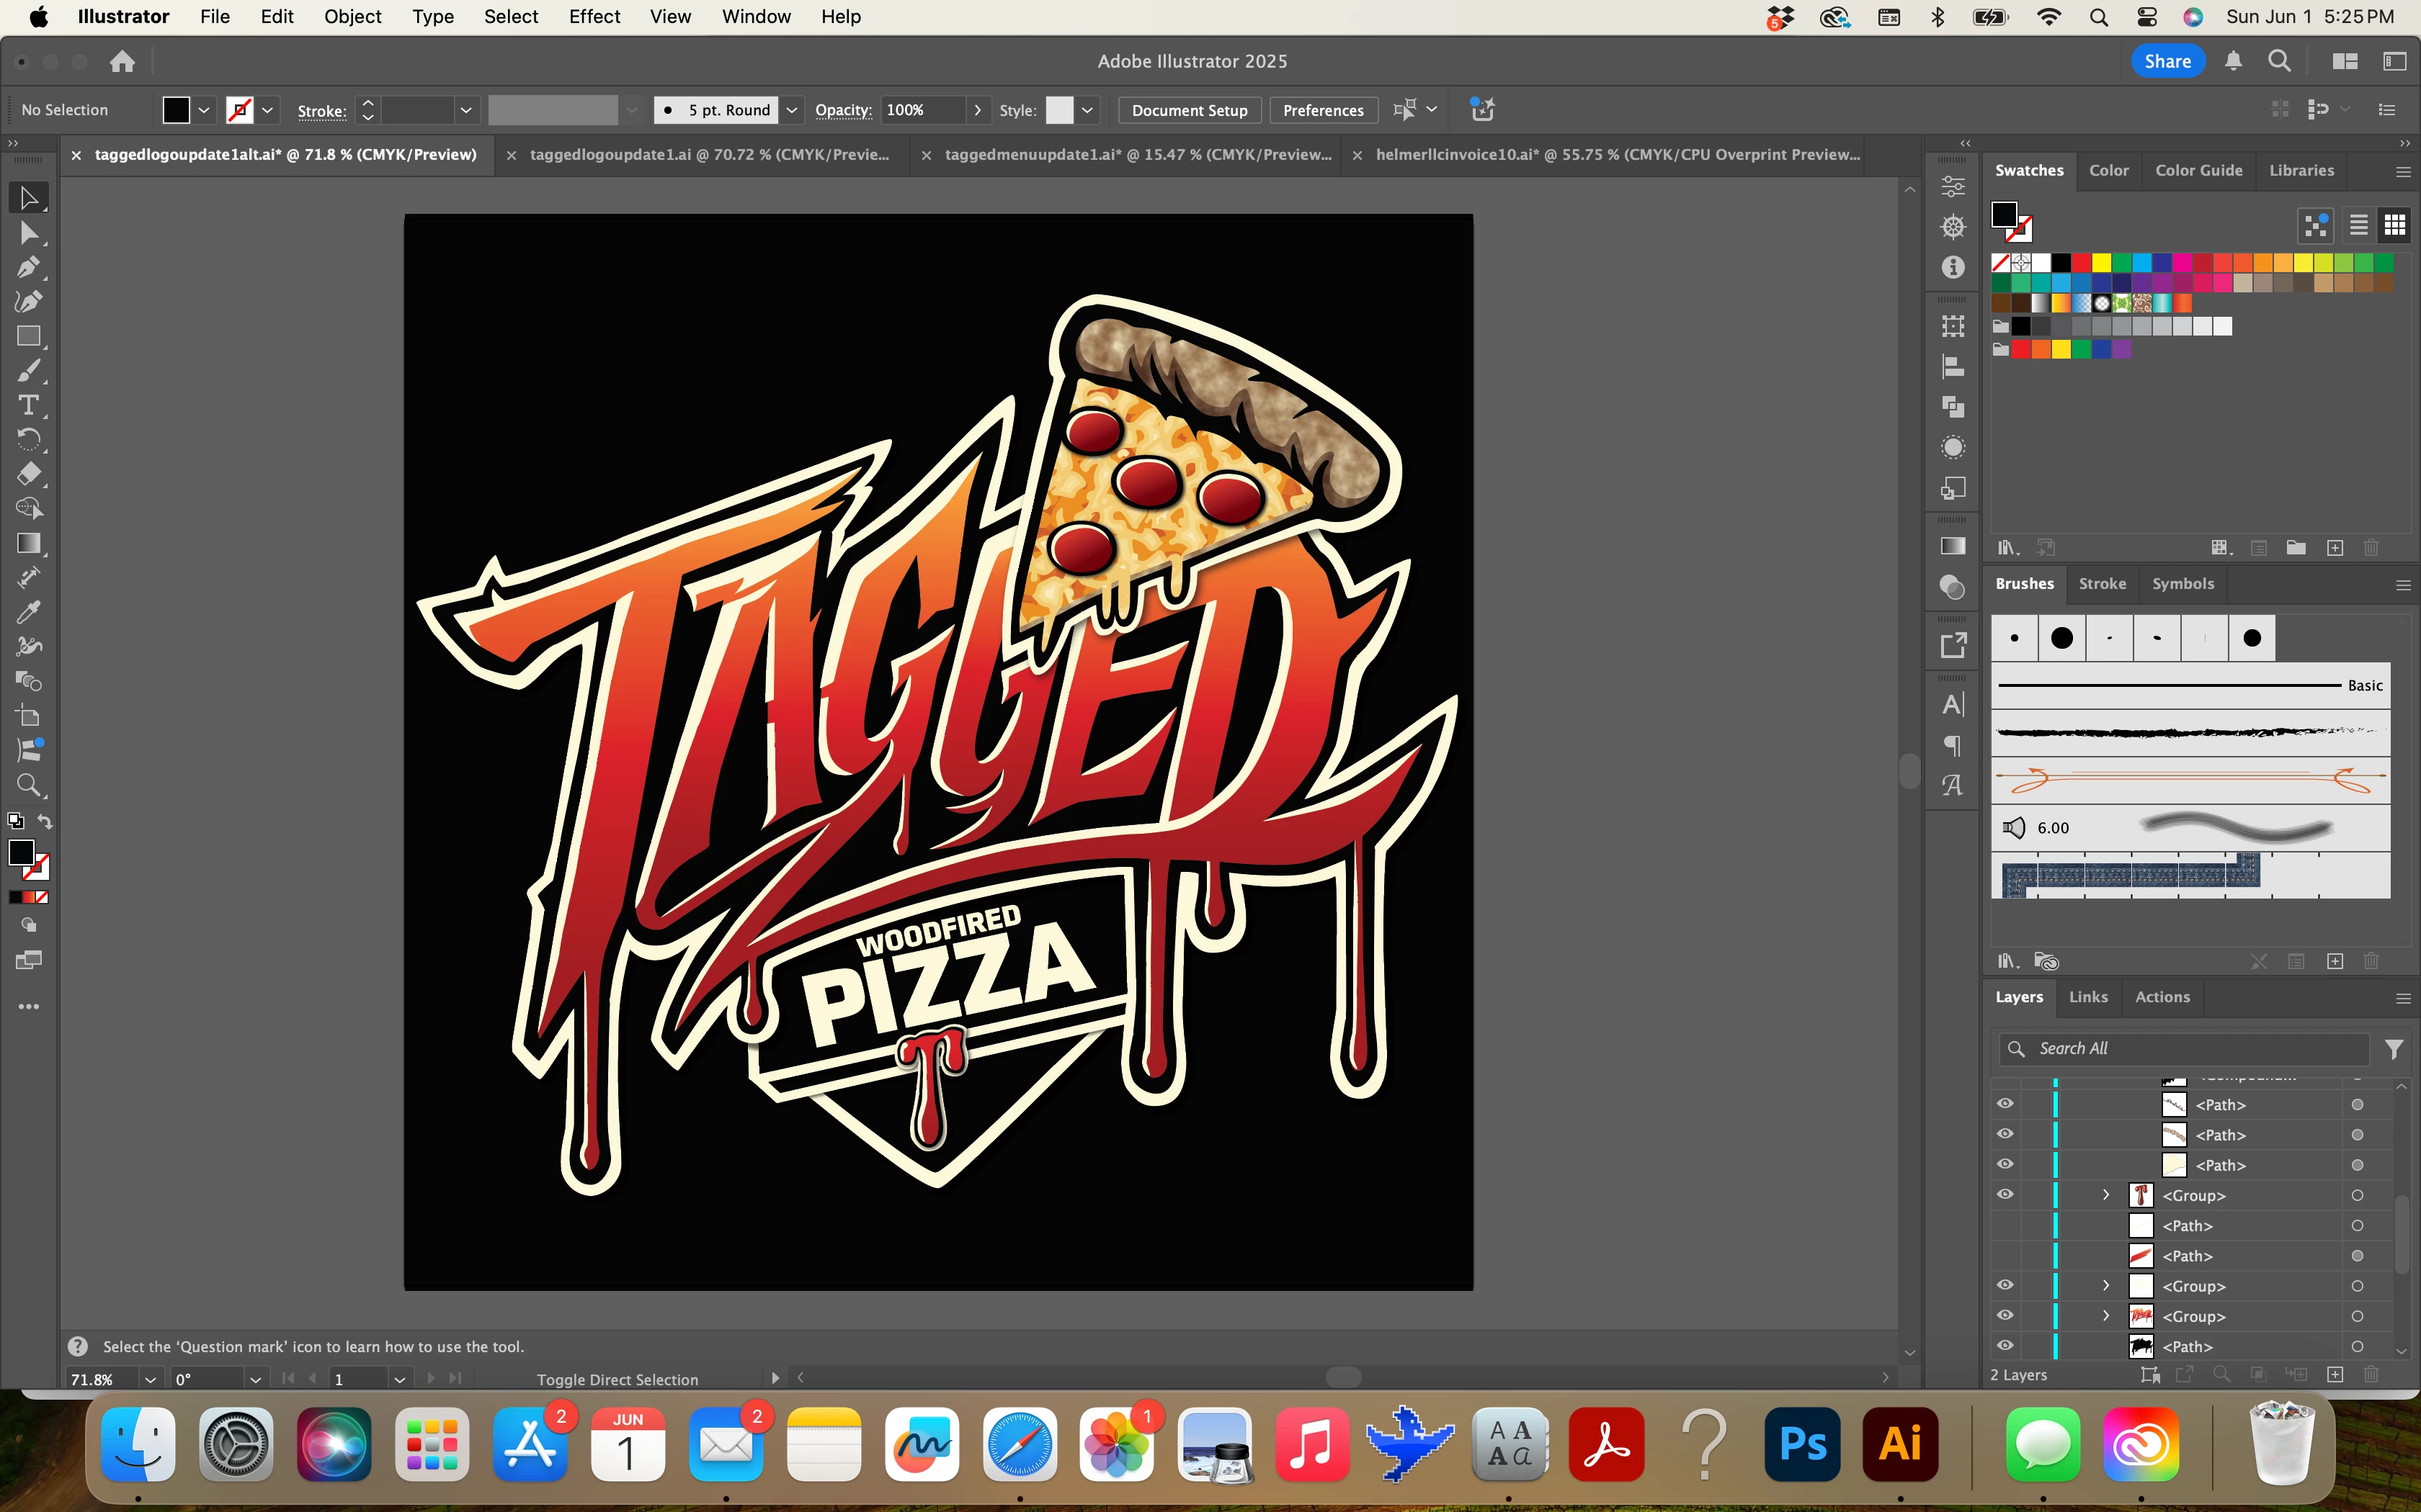The image size is (2421, 1512).
Task: Click the blue Share button
Action: click(2167, 61)
